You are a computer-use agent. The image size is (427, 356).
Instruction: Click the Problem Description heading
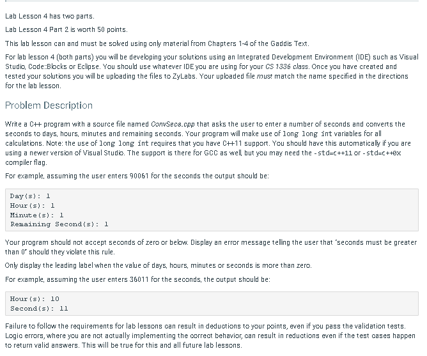pyautogui.click(x=49, y=105)
